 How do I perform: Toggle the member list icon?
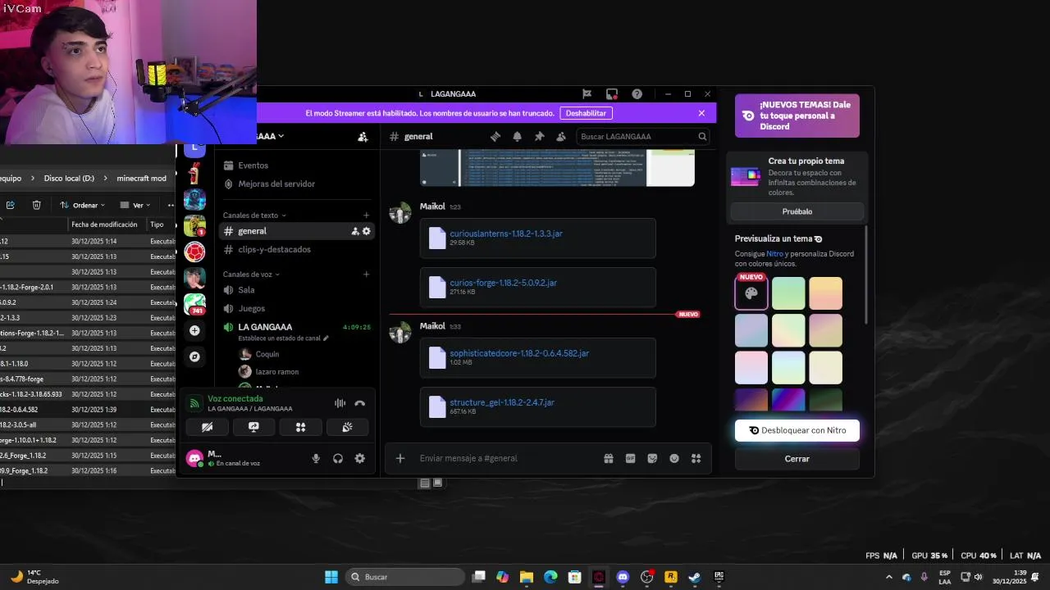pyautogui.click(x=561, y=137)
